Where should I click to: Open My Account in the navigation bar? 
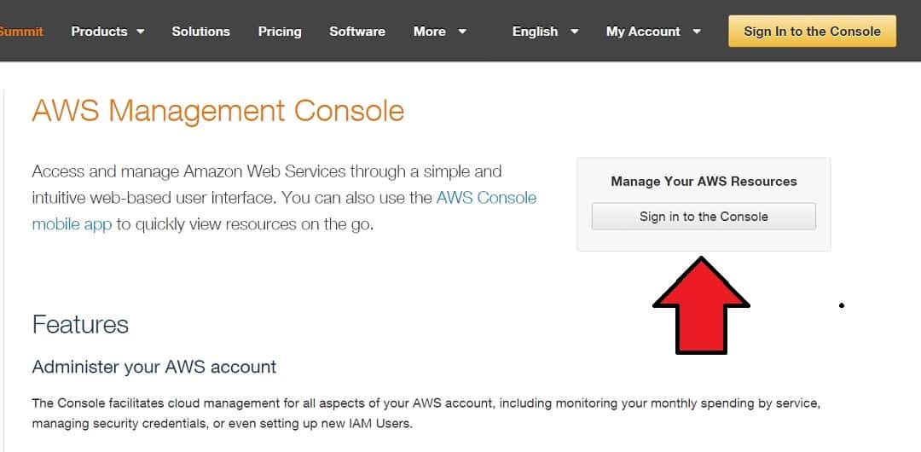643,32
